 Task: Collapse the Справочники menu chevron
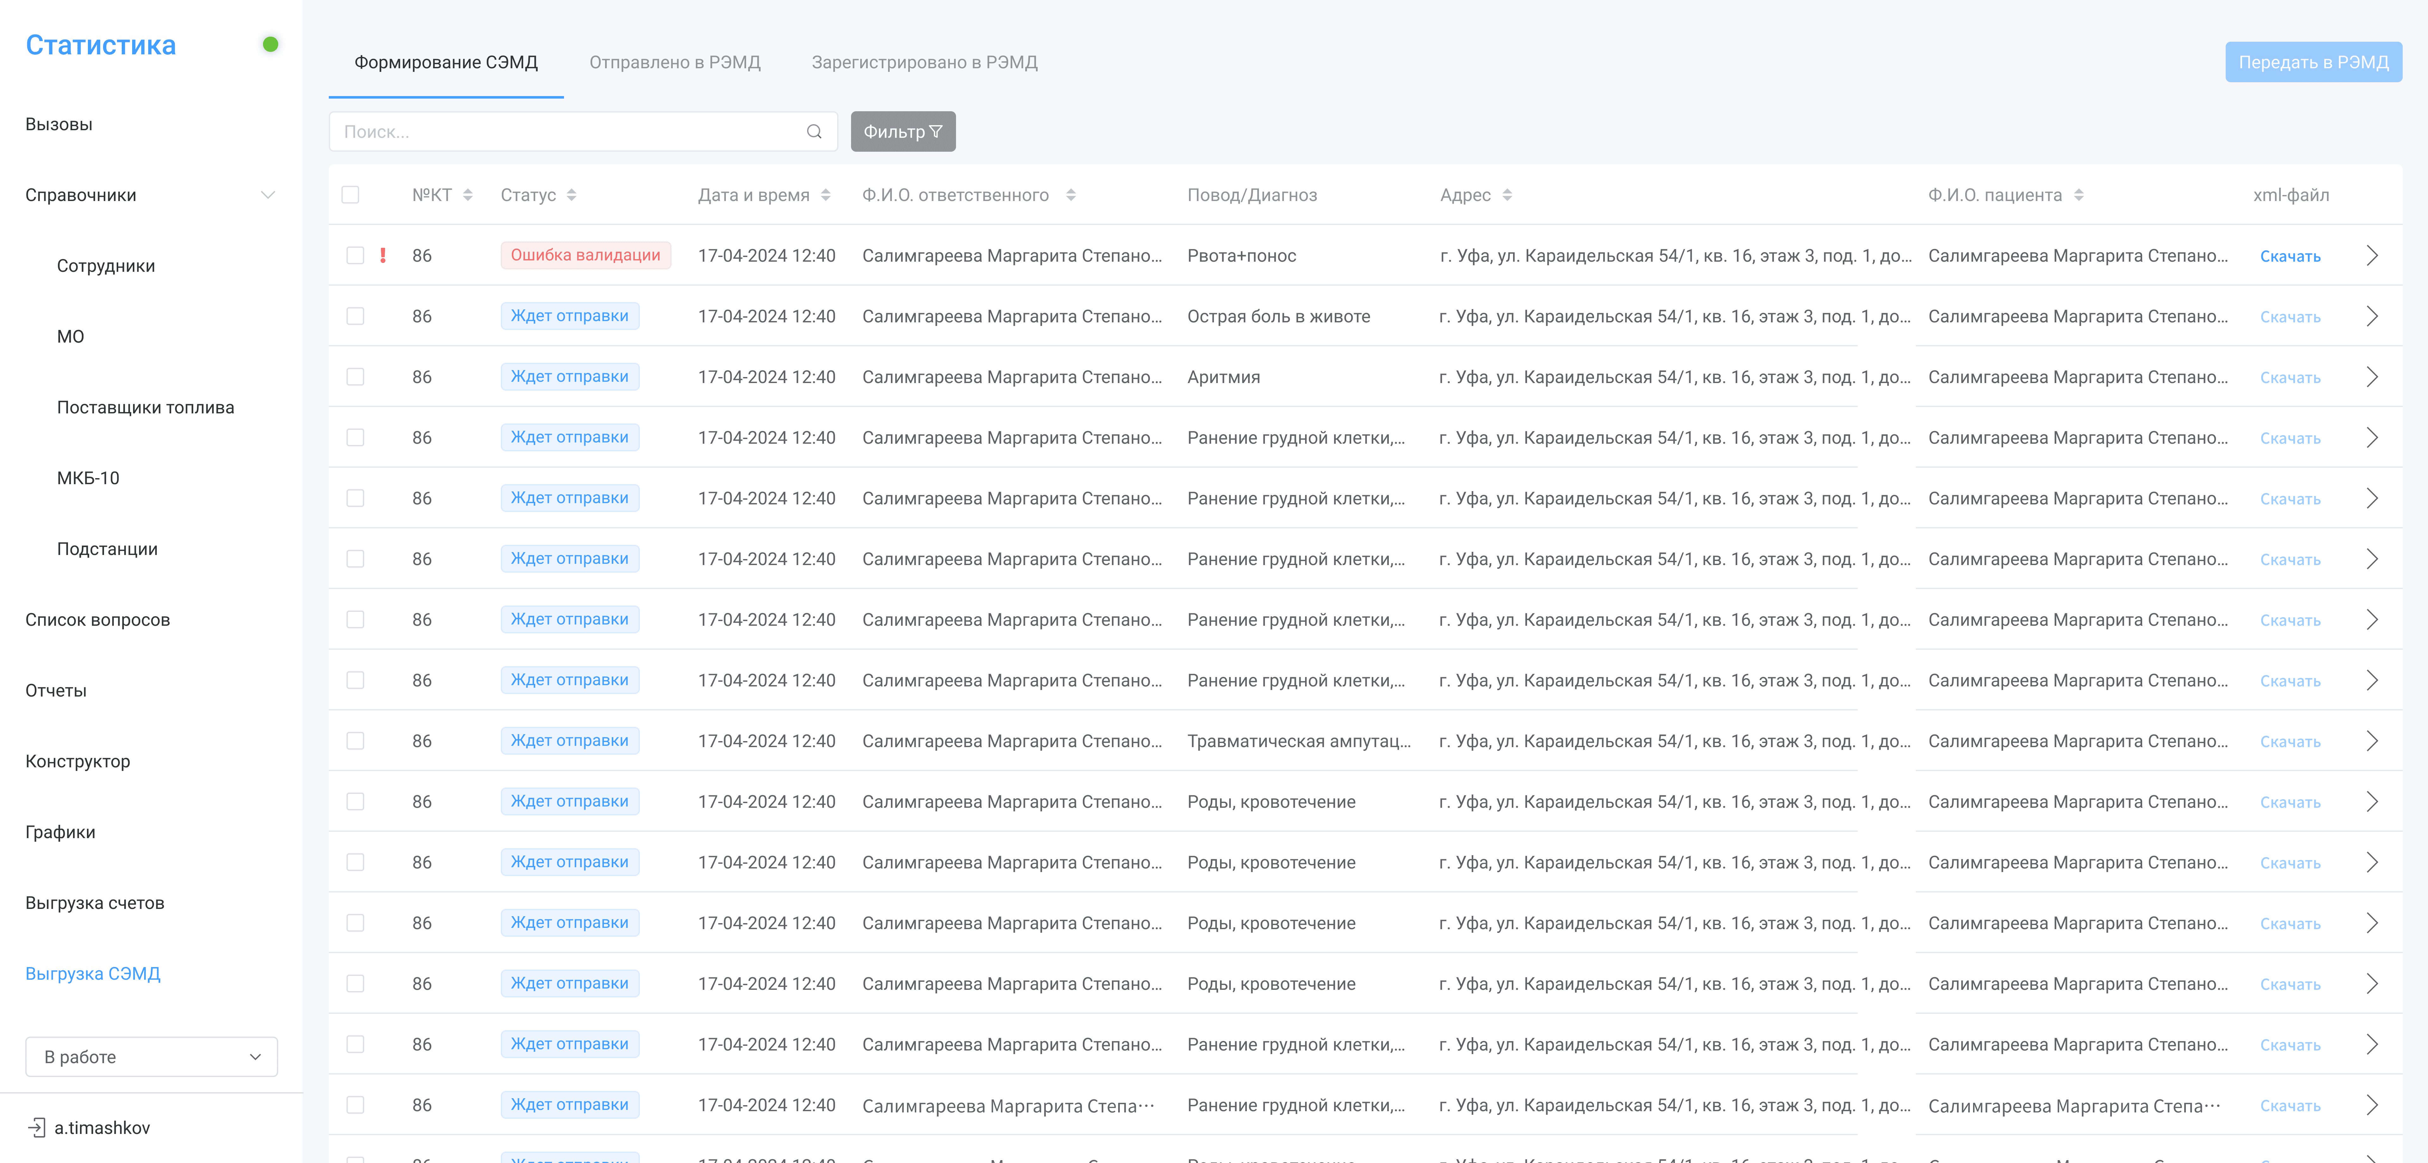tap(268, 195)
